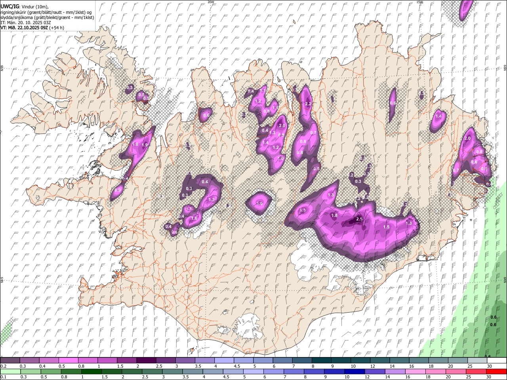Select lower legend swatch starting at 0.8

[x=71, y=372]
